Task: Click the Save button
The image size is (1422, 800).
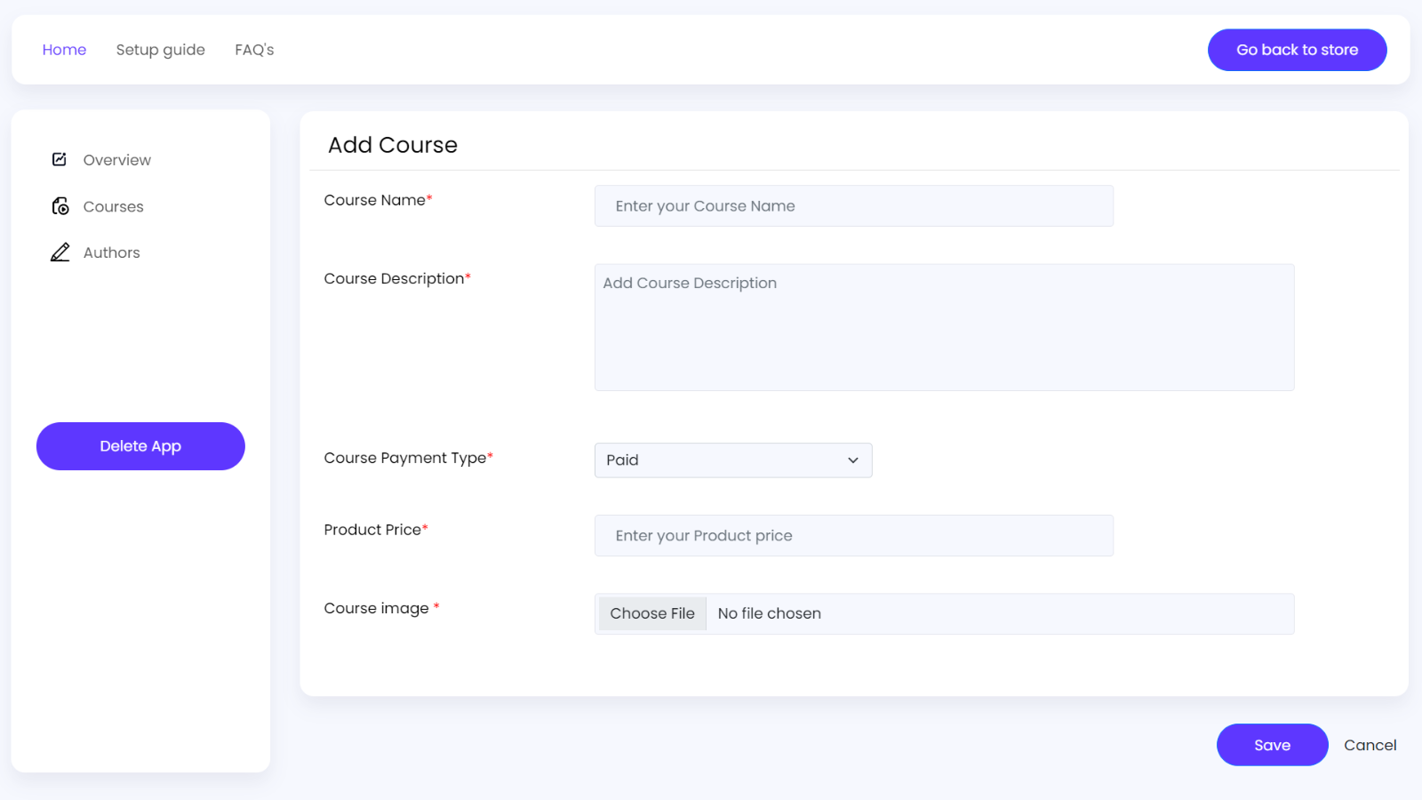Action: tap(1272, 745)
